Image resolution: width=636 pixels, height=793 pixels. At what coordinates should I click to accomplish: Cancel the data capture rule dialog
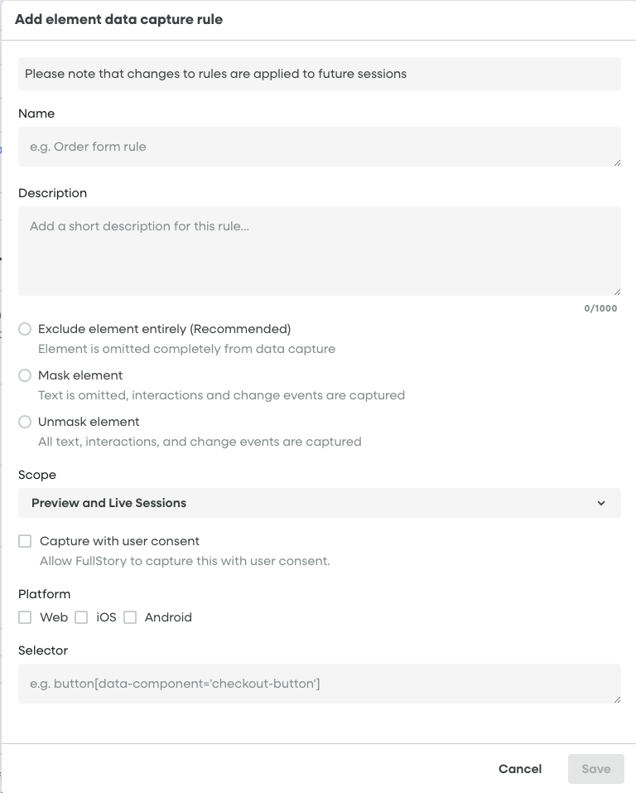pyautogui.click(x=520, y=769)
